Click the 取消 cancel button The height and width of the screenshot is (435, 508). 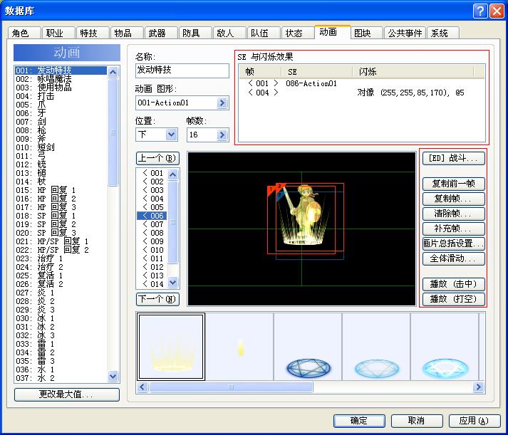point(417,421)
